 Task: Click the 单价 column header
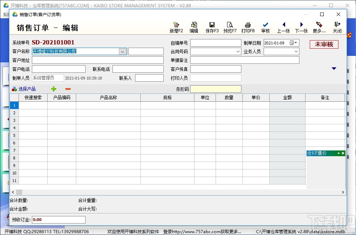(256, 98)
